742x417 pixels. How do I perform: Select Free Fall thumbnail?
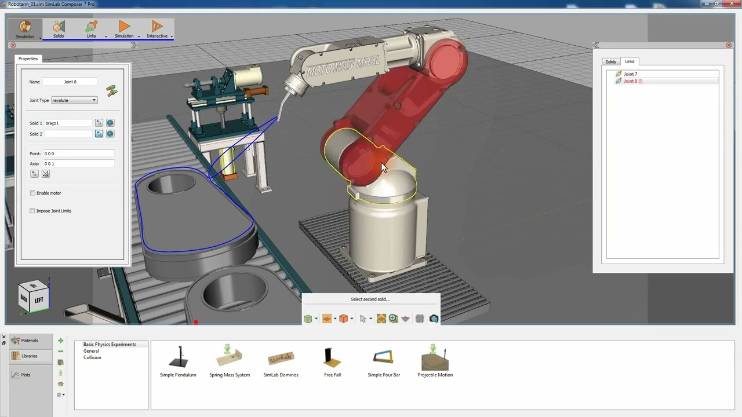tap(332, 361)
